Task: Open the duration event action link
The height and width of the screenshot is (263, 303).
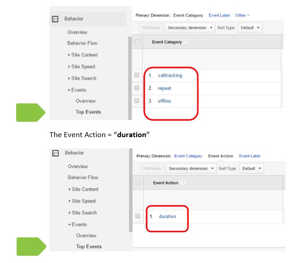Action: [x=167, y=216]
